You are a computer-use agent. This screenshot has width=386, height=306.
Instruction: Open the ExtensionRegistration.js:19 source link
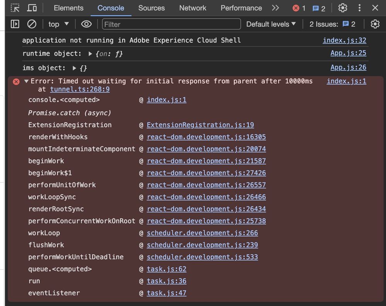point(200,125)
